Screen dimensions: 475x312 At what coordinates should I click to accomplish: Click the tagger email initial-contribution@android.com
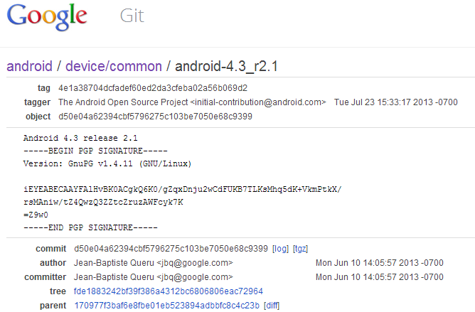pos(258,102)
